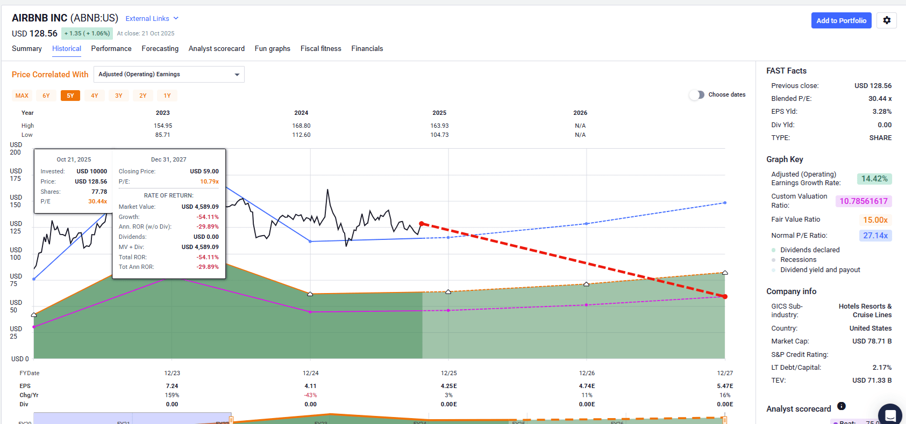This screenshot has width=906, height=424.
Task: Click the 12/23 EPS value 7.24
Action: [172, 386]
